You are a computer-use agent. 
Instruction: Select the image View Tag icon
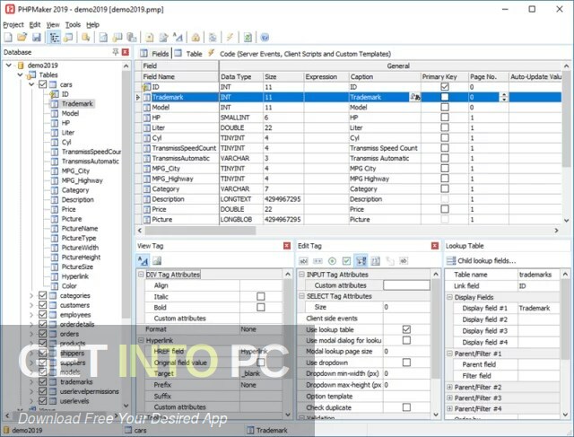(x=157, y=261)
